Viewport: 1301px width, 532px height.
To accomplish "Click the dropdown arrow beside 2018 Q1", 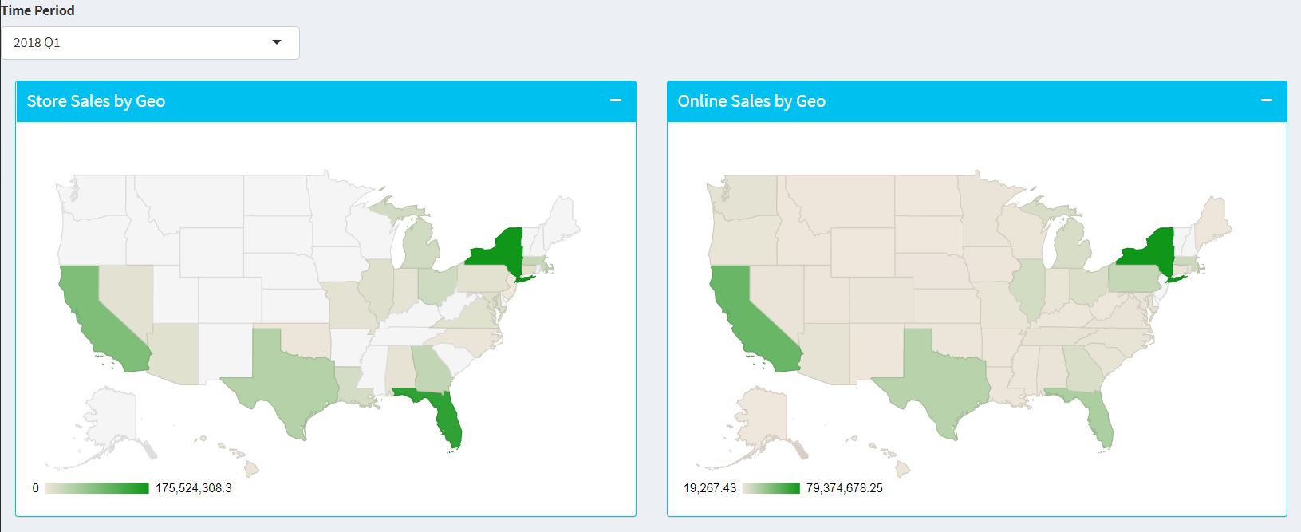I will pyautogui.click(x=277, y=42).
